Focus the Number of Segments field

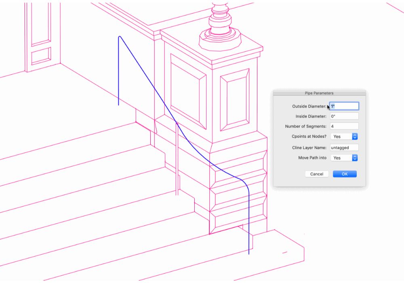pyautogui.click(x=344, y=127)
